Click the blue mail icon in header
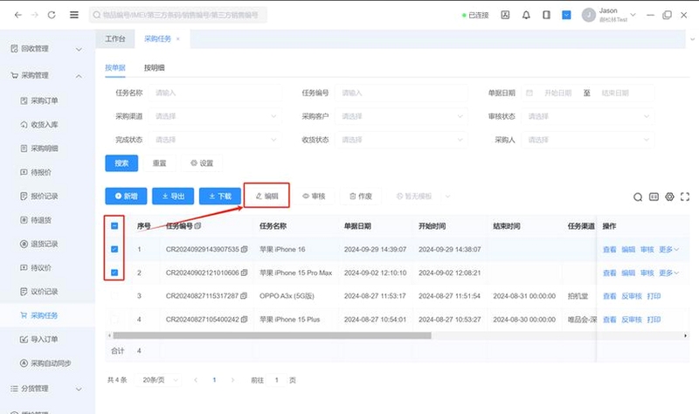This screenshot has width=699, height=414. click(566, 15)
